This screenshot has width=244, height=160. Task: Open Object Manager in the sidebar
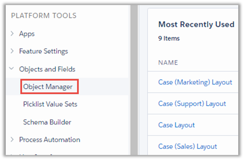pos(48,87)
